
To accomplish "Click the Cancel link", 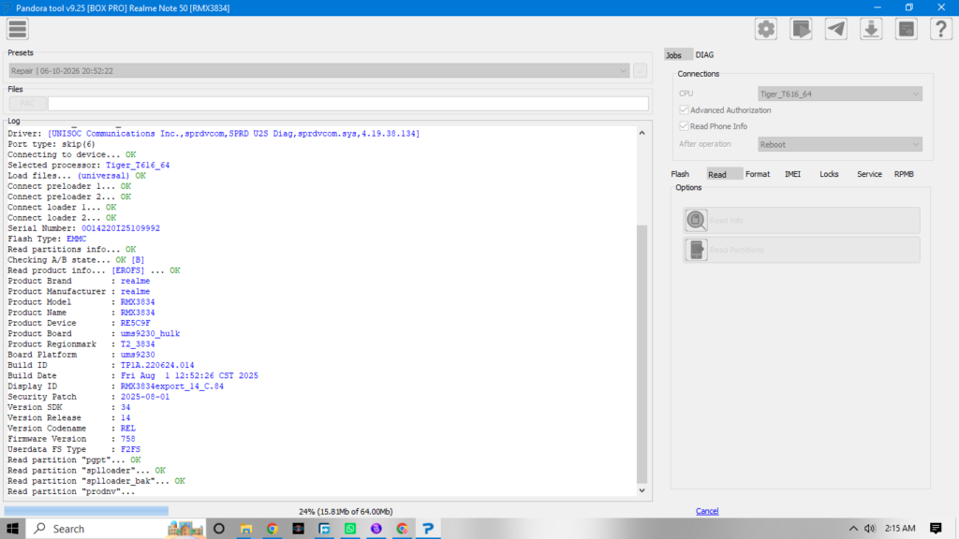I will pyautogui.click(x=707, y=511).
